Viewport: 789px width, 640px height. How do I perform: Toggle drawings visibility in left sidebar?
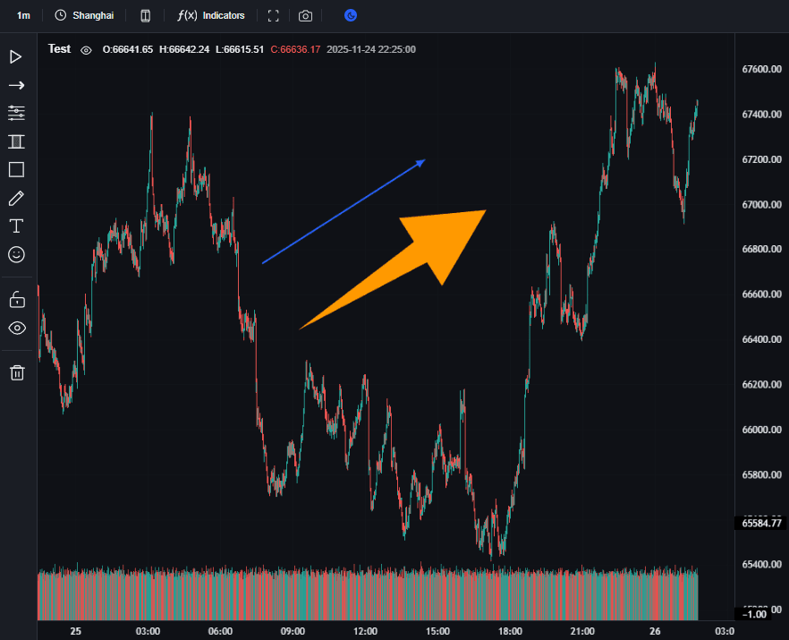pos(16,328)
